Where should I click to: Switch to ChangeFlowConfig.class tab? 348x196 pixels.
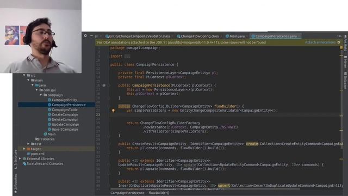click(200, 36)
